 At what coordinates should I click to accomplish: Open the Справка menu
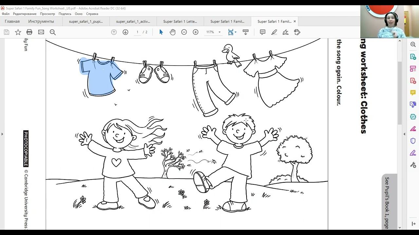coord(92,14)
